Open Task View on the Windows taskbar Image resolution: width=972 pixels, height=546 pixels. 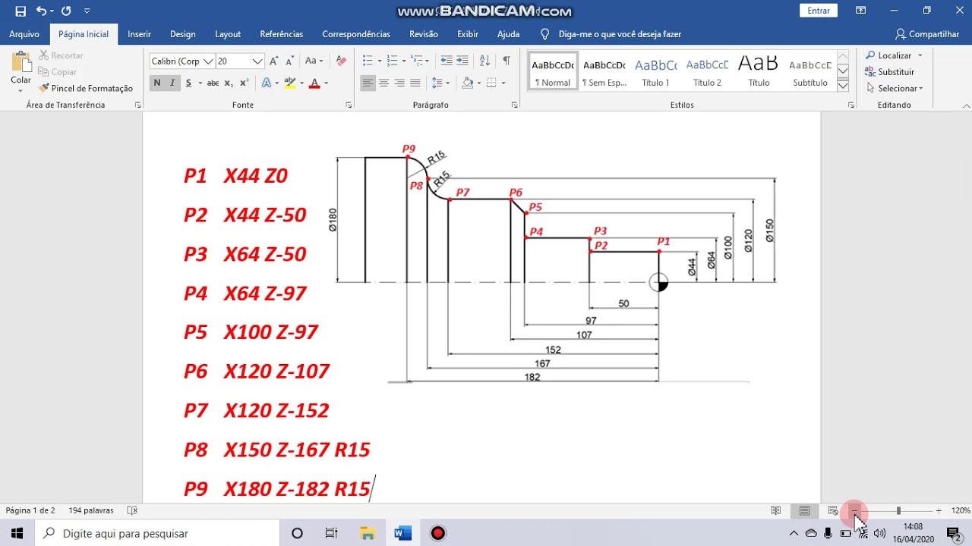click(332, 533)
